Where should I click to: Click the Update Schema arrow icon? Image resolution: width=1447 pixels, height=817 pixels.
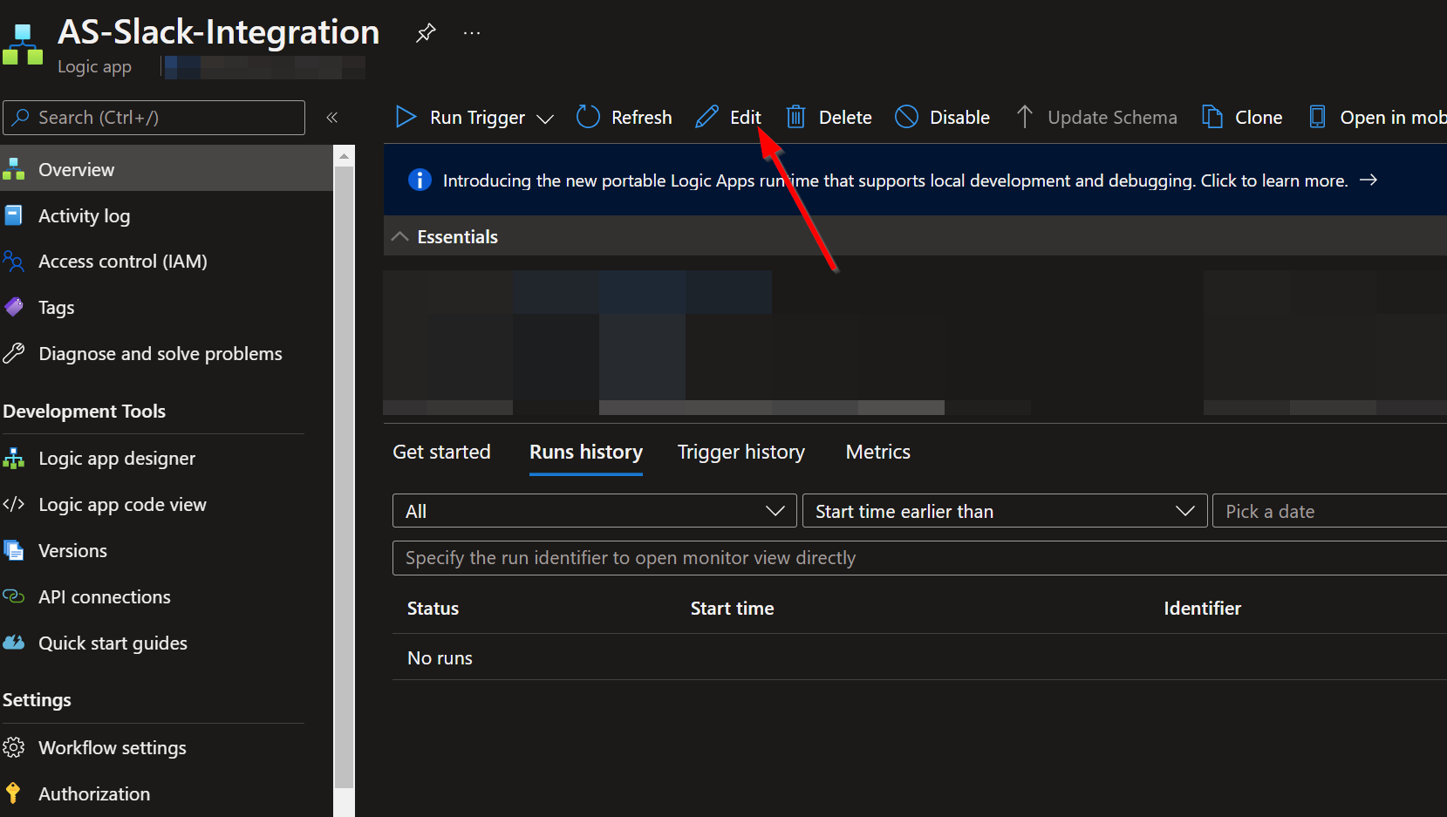(x=1025, y=117)
